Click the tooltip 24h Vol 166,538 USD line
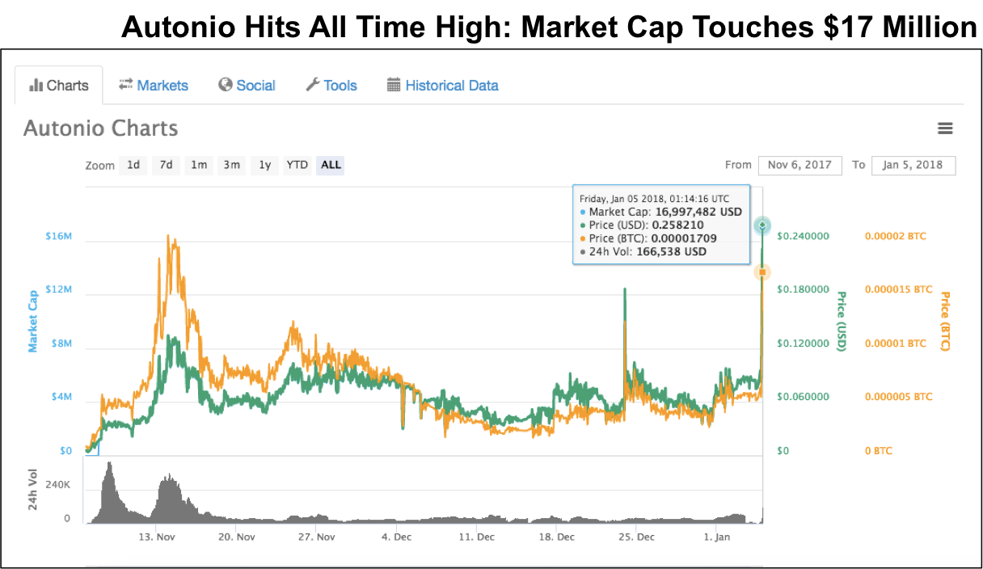983x569 pixels. [x=643, y=251]
